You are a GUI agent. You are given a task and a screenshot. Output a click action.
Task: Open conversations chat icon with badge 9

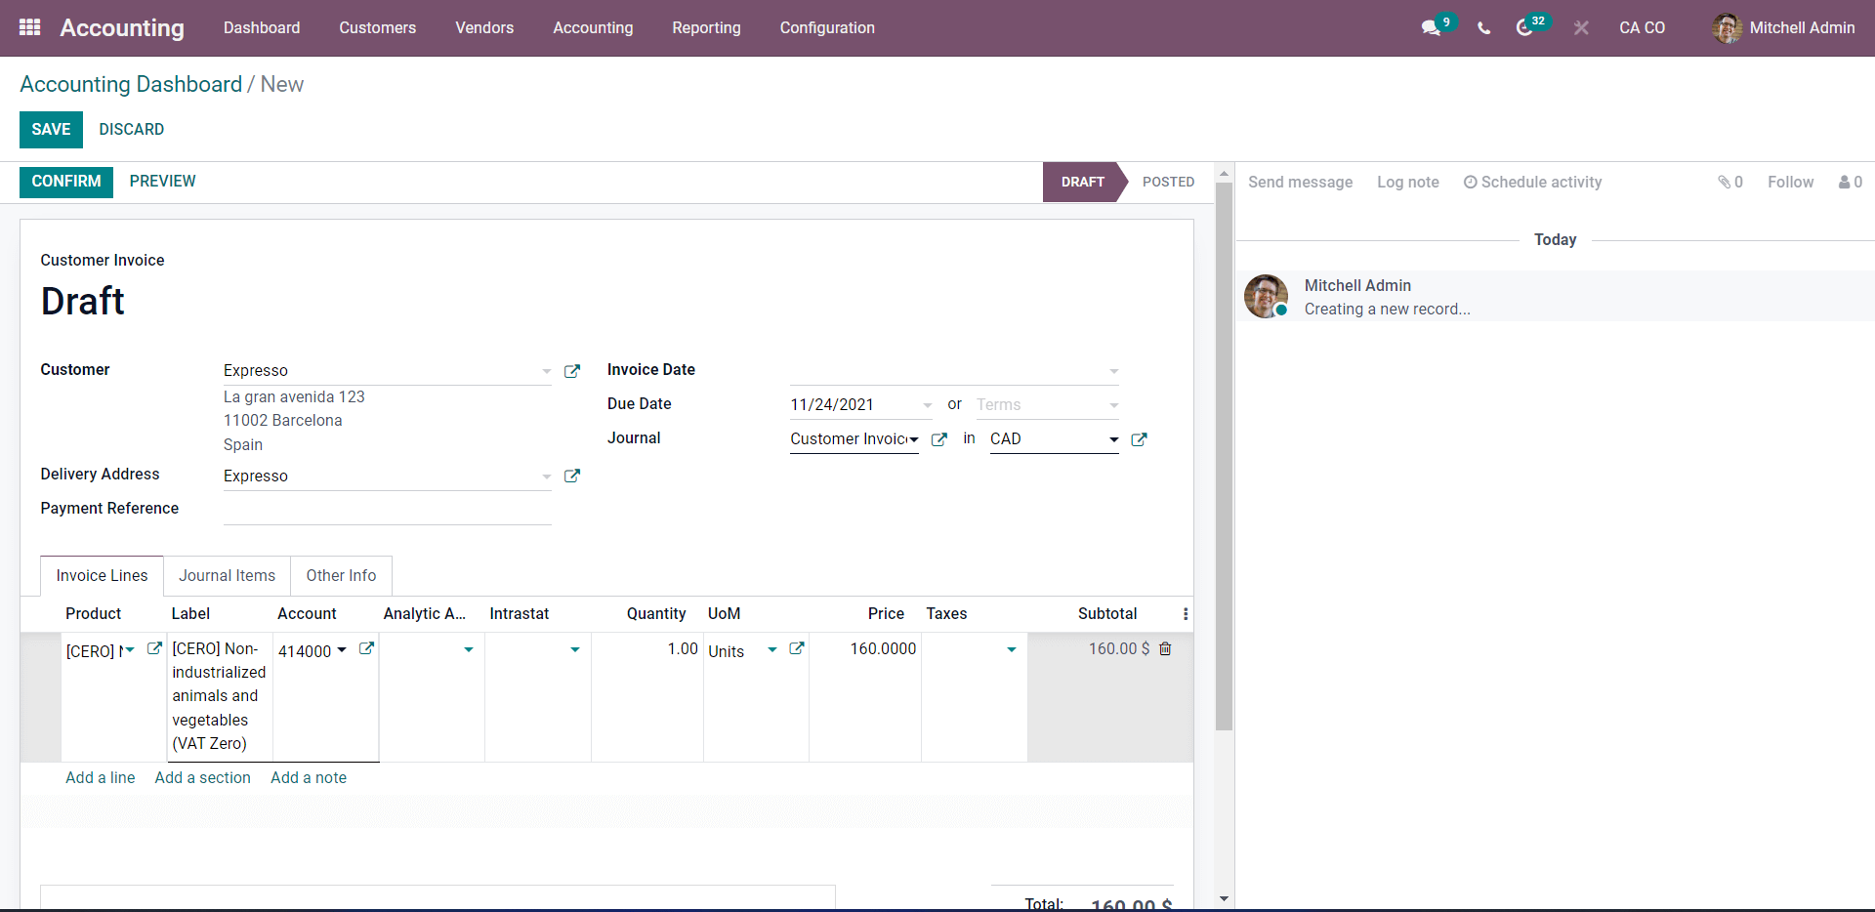pyautogui.click(x=1433, y=27)
